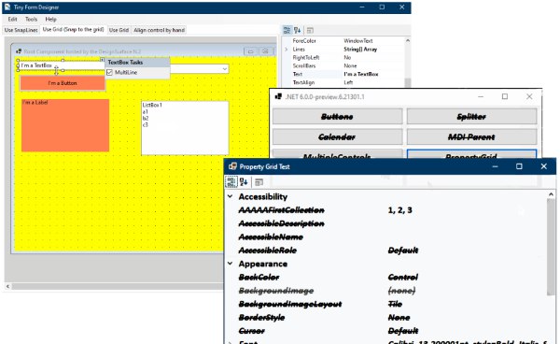Image resolution: width=560 pixels, height=344 pixels.
Task: Open the combo box dropdown on the design surface
Action: pyautogui.click(x=225, y=69)
